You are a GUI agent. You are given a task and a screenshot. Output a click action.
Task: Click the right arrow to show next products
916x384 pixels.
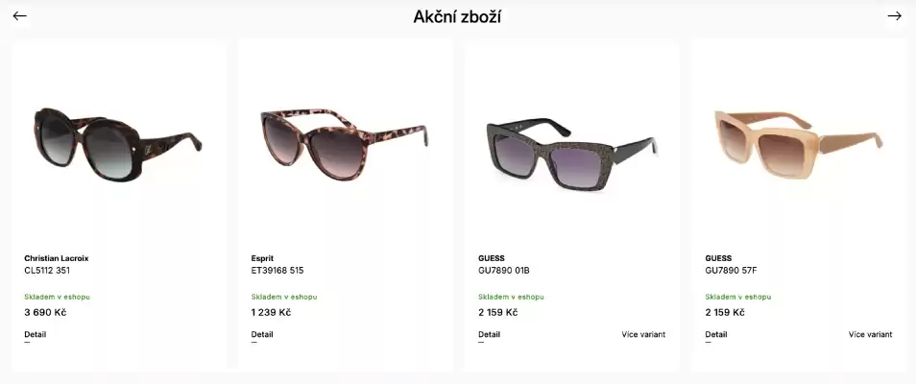(894, 16)
